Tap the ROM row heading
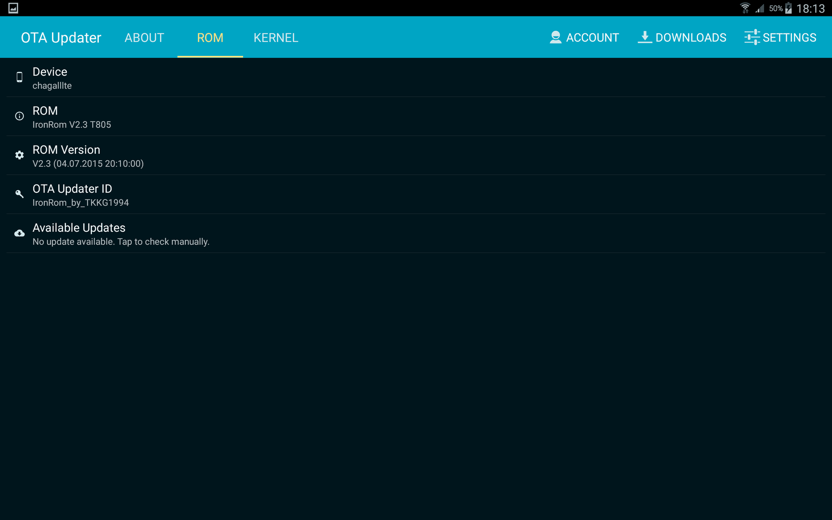The height and width of the screenshot is (520, 832). [x=45, y=111]
